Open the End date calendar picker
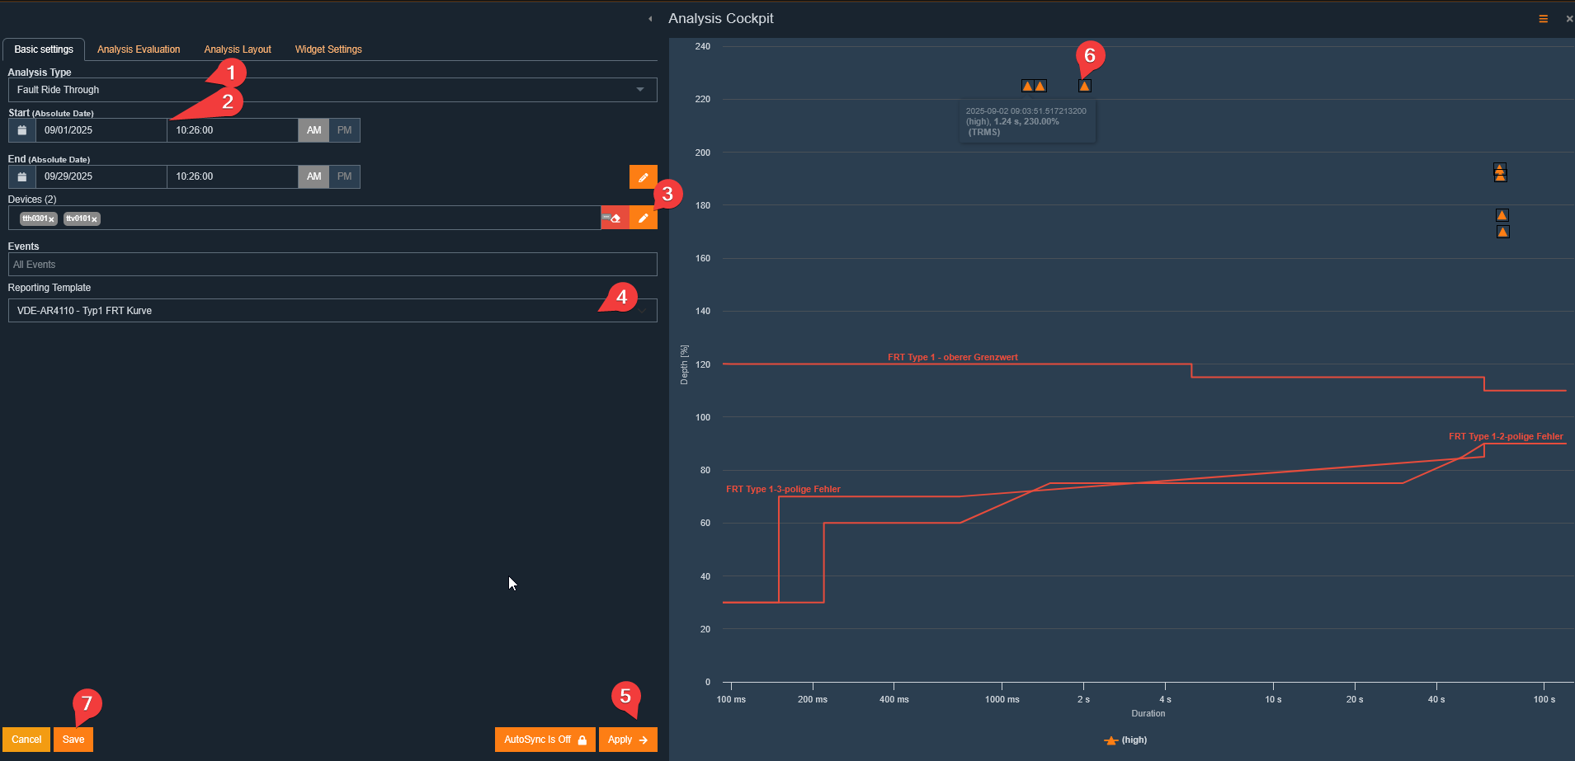This screenshot has height=761, width=1575. pos(22,176)
